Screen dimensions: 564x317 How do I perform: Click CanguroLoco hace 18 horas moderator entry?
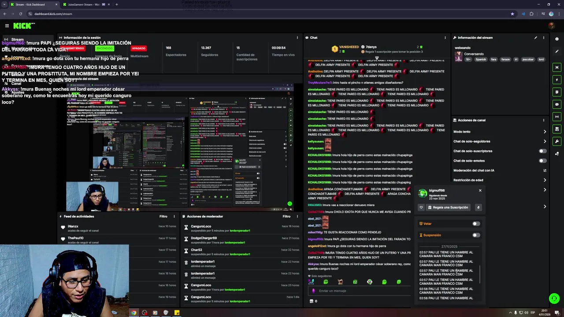pyautogui.click(x=241, y=228)
